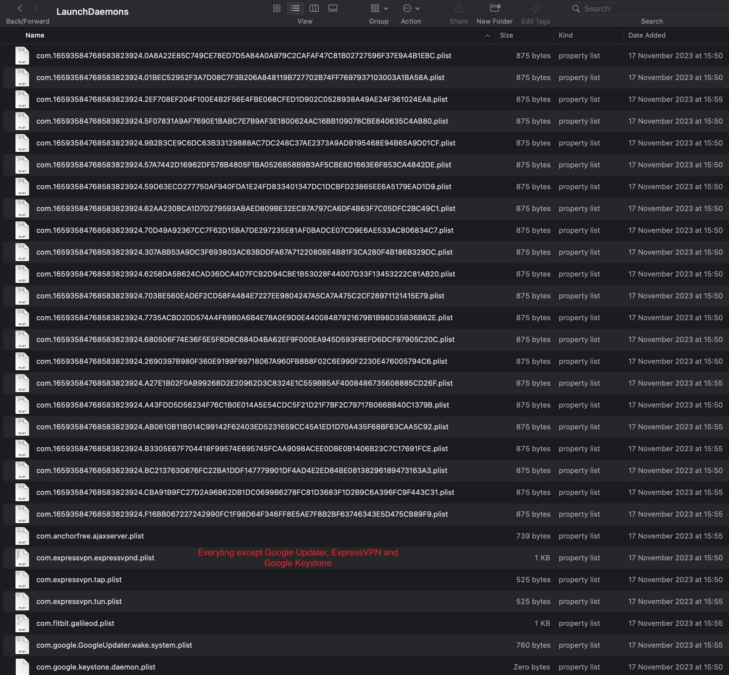The image size is (729, 675).
Task: Sort by the Kind column header
Action: (565, 35)
